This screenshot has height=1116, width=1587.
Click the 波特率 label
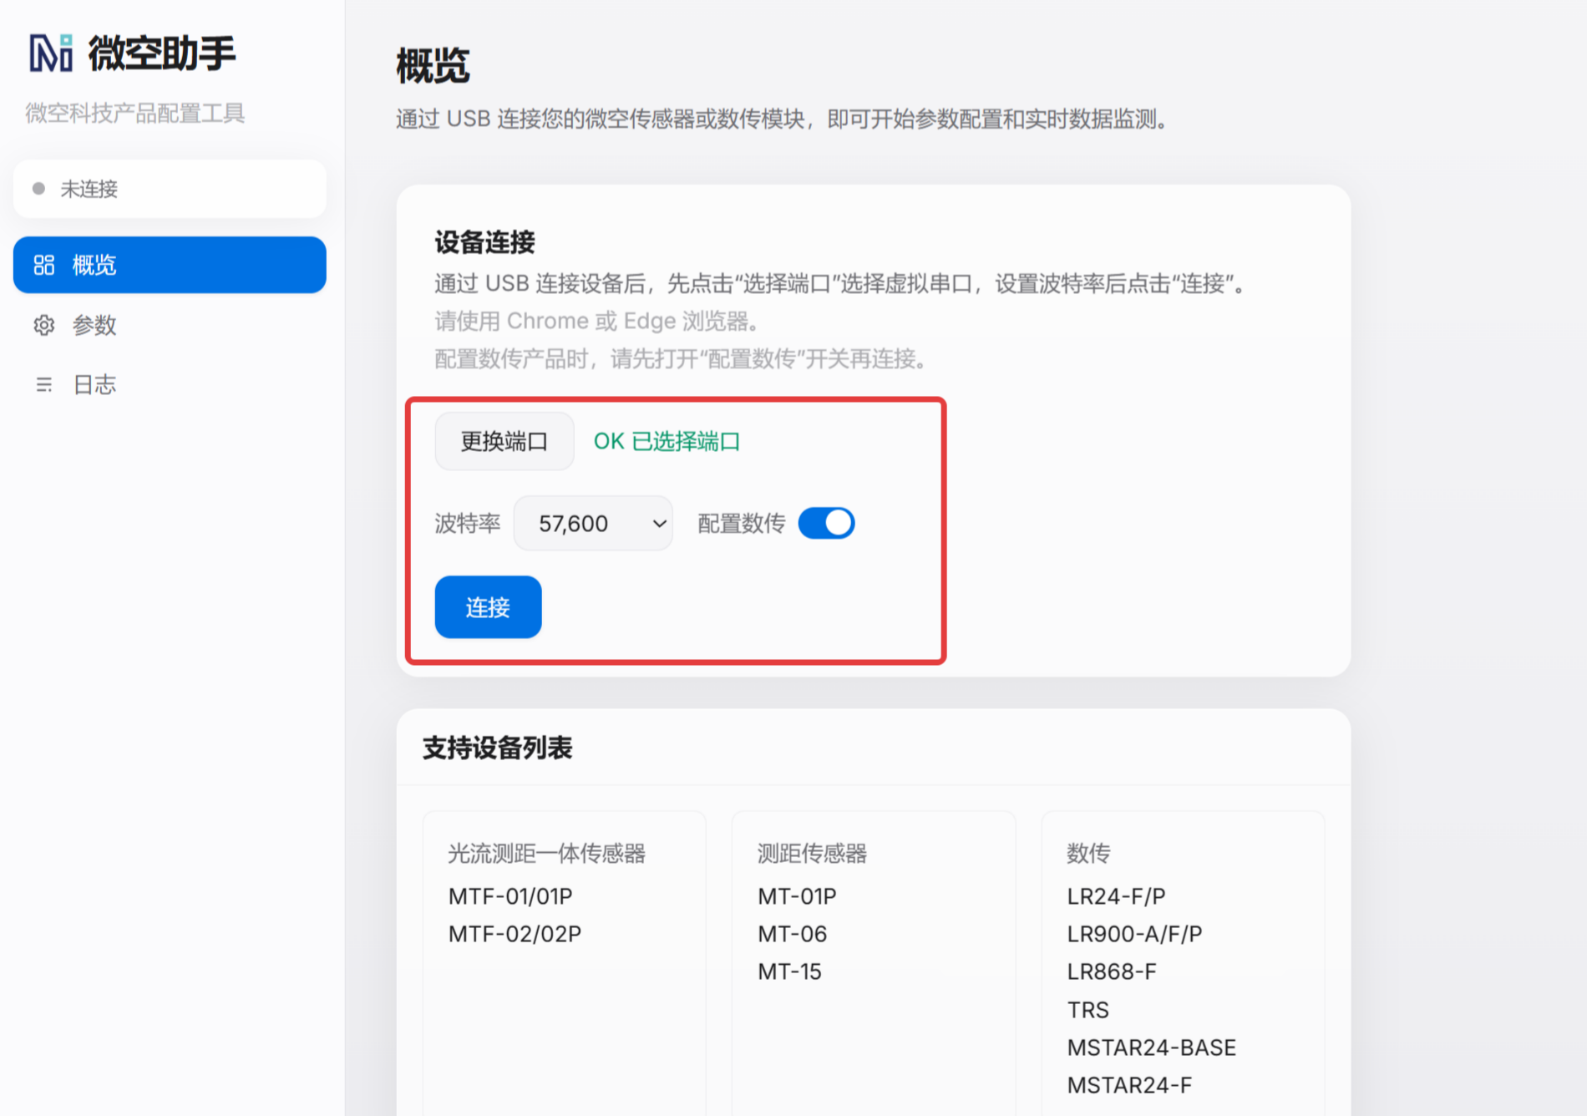coord(468,523)
